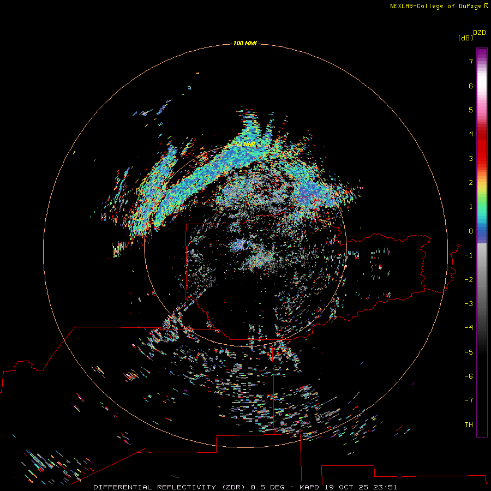
Task: Click the 7 value on color scale
Action: click(x=471, y=61)
